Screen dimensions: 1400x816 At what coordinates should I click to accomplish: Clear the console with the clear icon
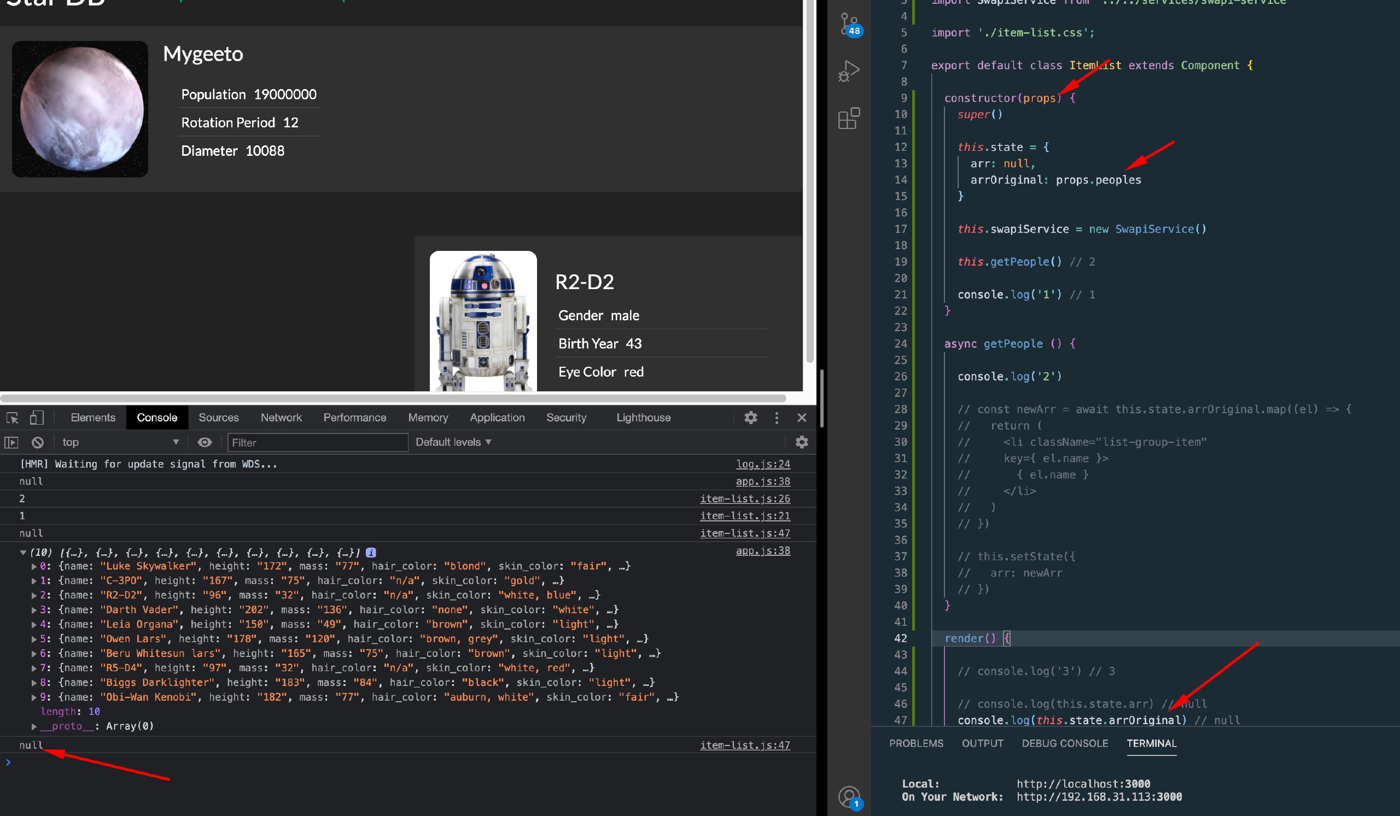coord(37,442)
